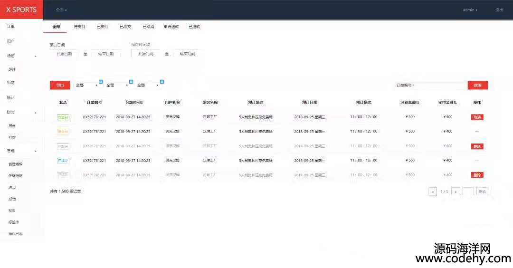Open 操作日志 in the sidebar
This screenshot has width=513, height=268.
(15, 234)
